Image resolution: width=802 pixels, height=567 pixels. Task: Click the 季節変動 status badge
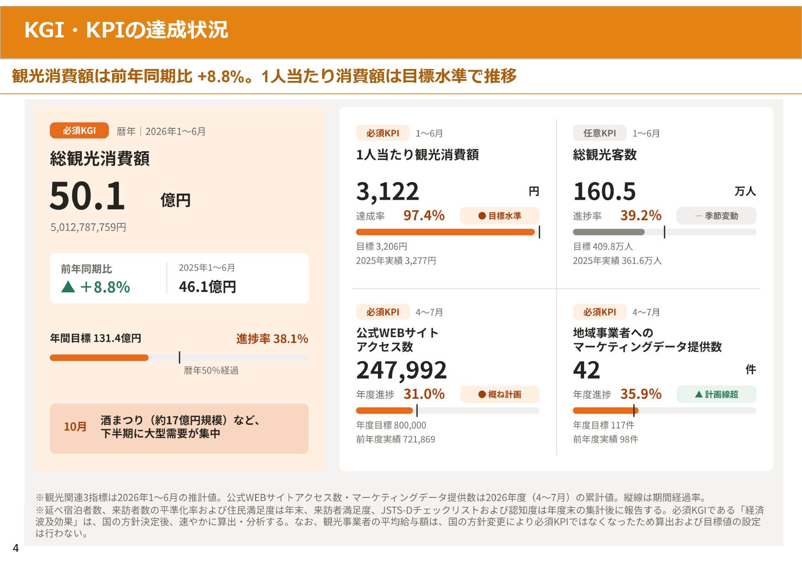(x=717, y=216)
